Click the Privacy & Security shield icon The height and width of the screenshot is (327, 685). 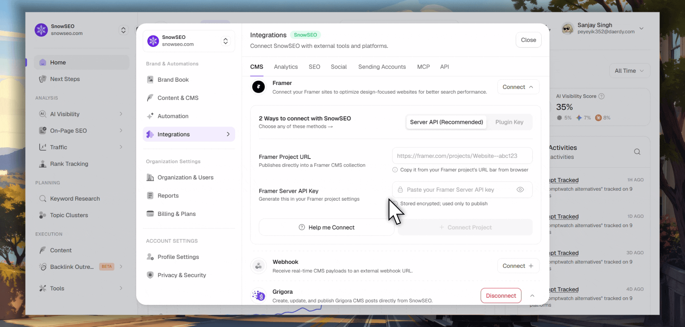(150, 275)
